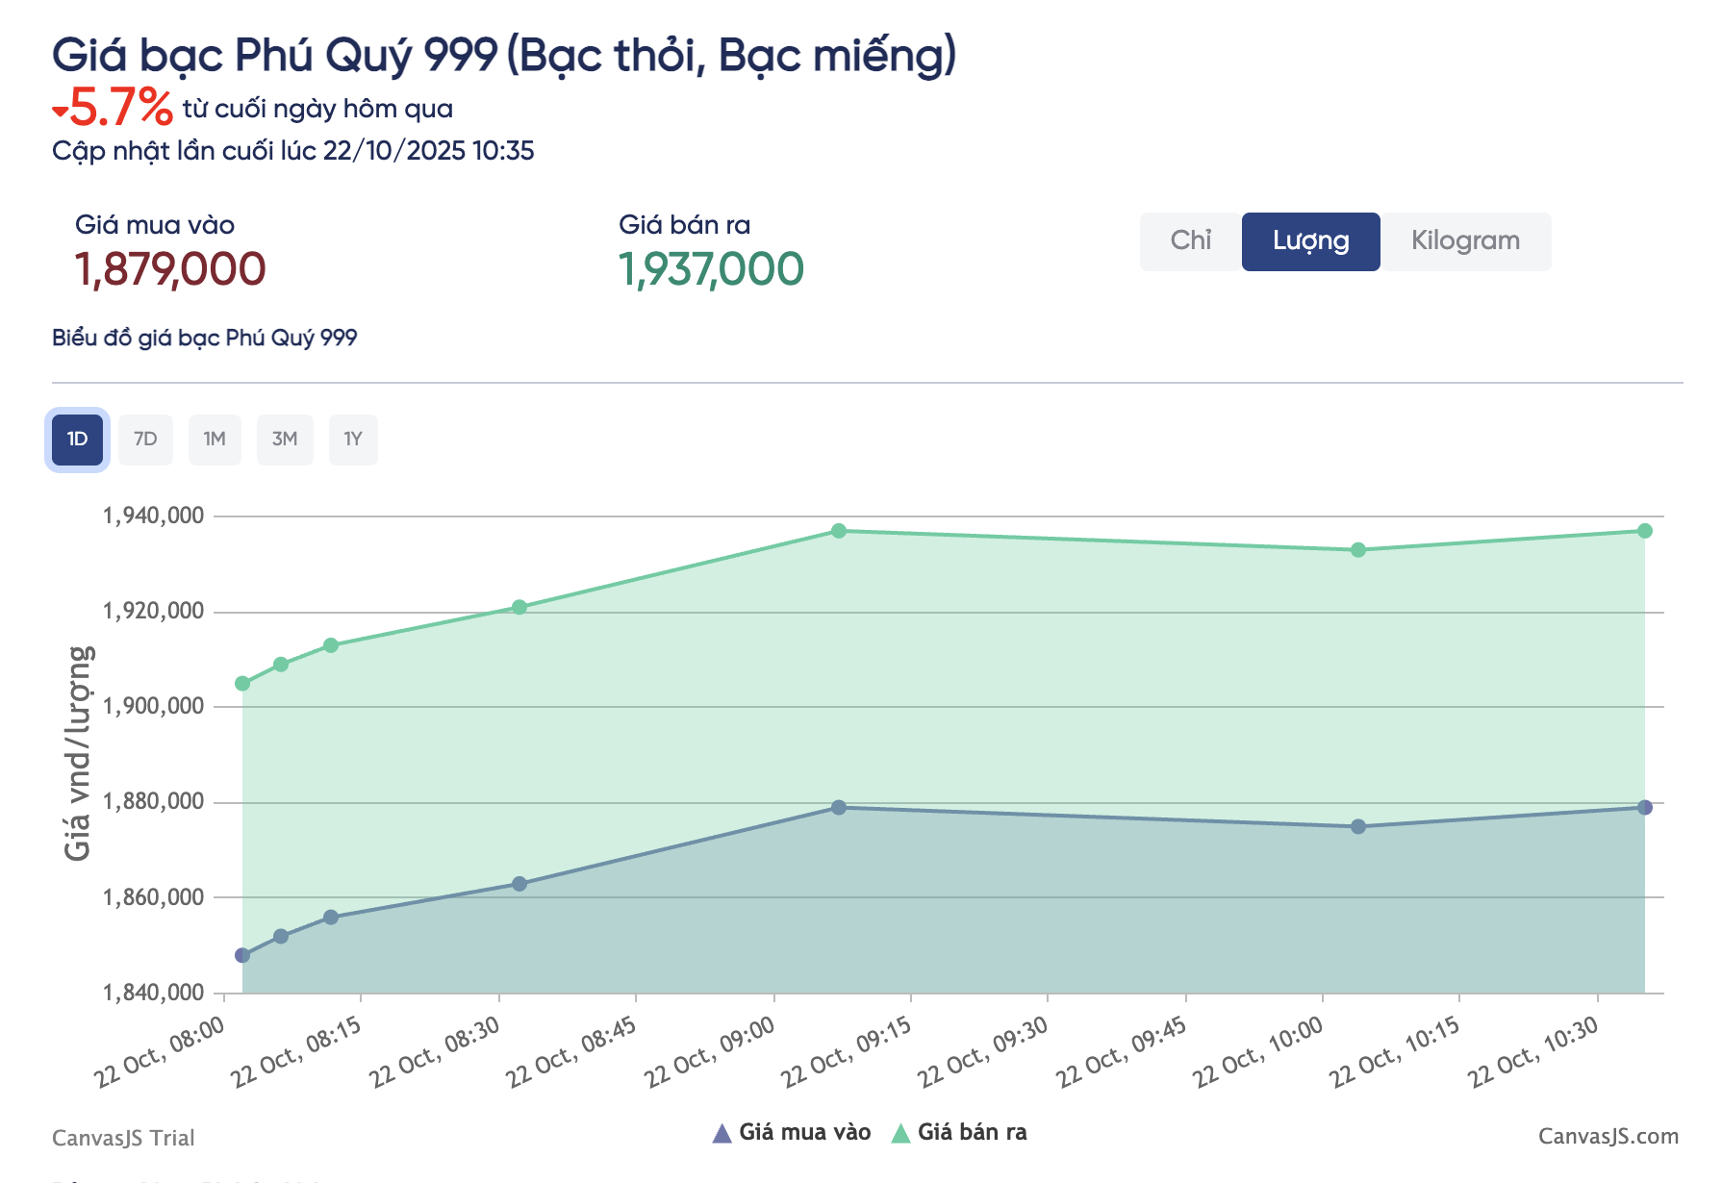Show the 3M price range
The image size is (1722, 1183).
285,440
